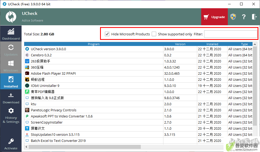Image resolution: width=260 pixels, height=152 pixels.
Task: Open help via question mark icon
Action: pyautogui.click(x=244, y=17)
